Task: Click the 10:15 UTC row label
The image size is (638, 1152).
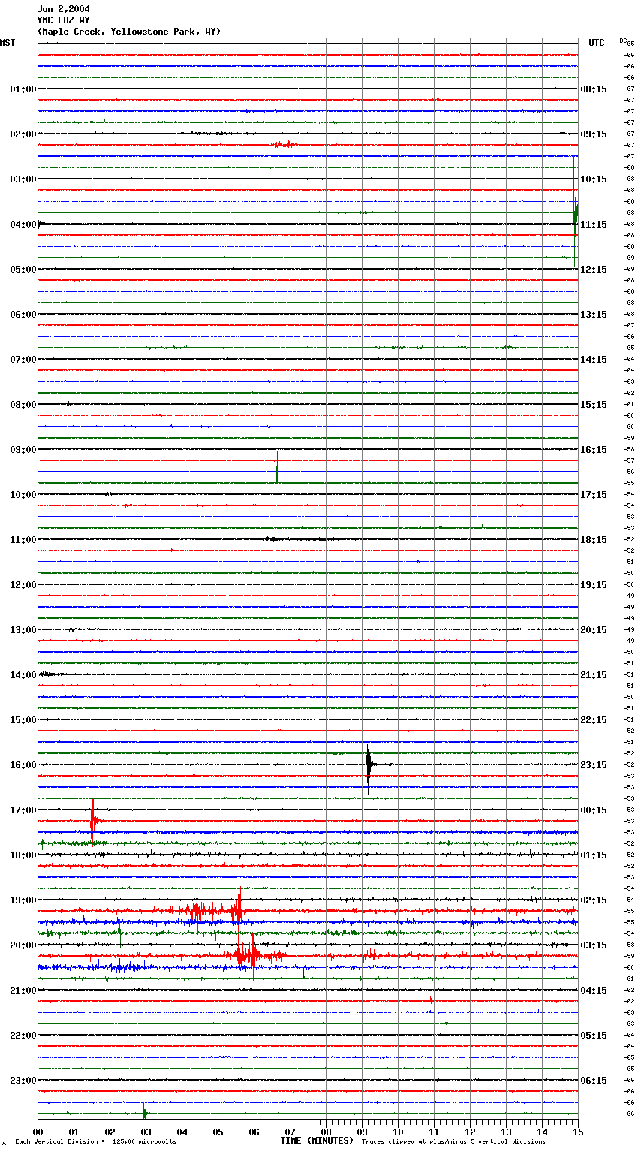Action: (x=594, y=179)
